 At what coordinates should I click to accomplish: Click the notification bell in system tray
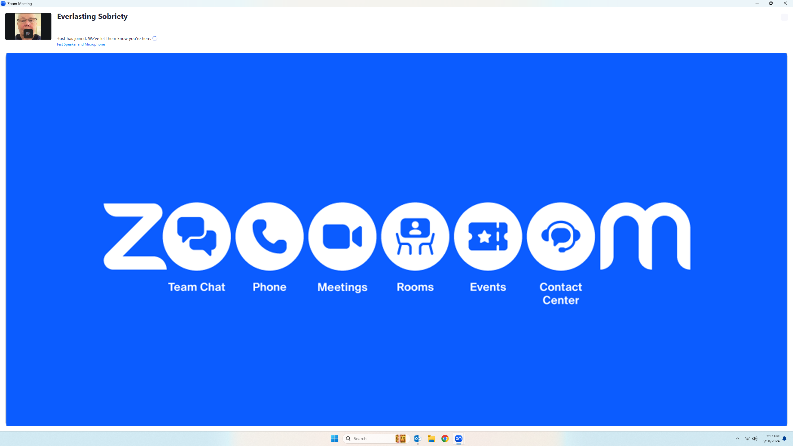[785, 438]
